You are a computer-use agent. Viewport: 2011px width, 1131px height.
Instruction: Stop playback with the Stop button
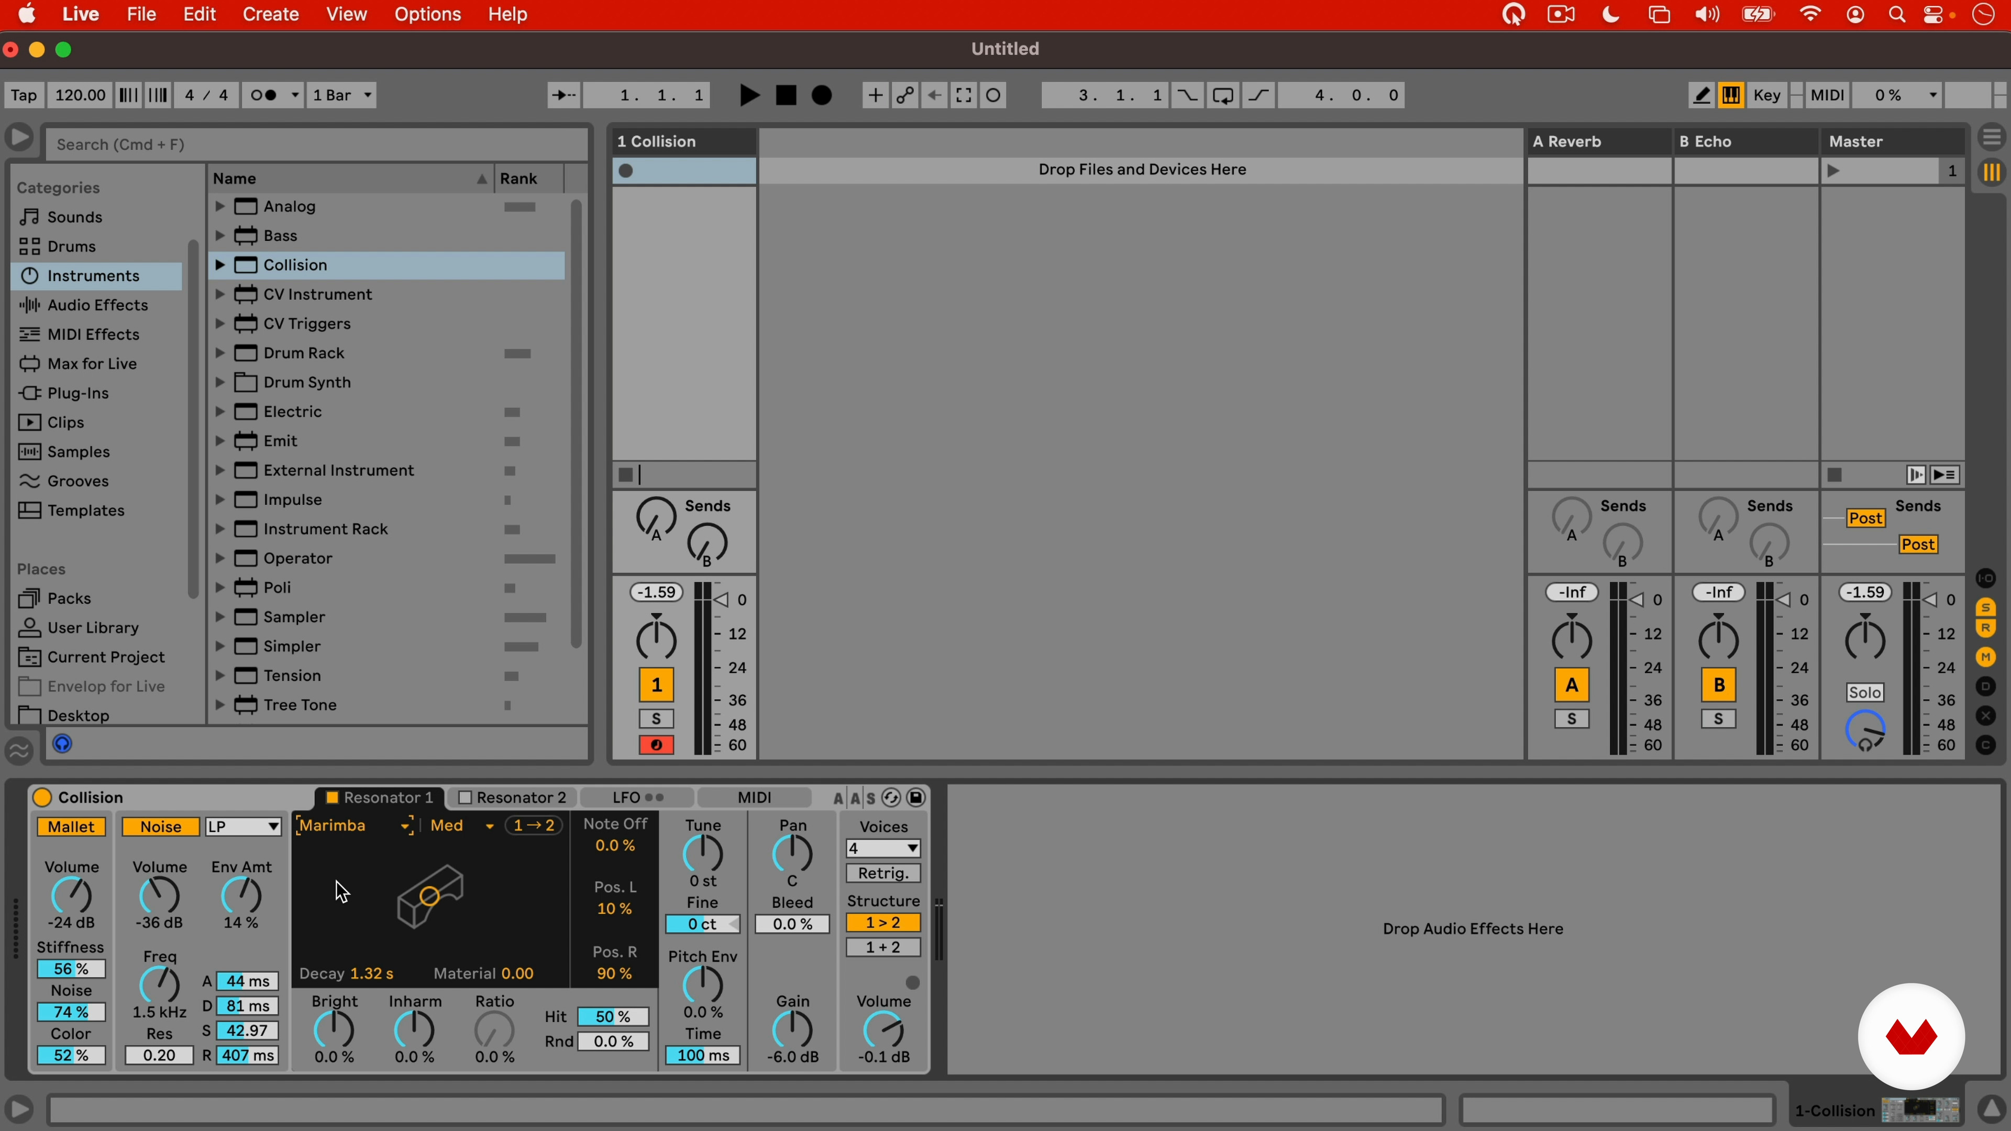tap(786, 95)
